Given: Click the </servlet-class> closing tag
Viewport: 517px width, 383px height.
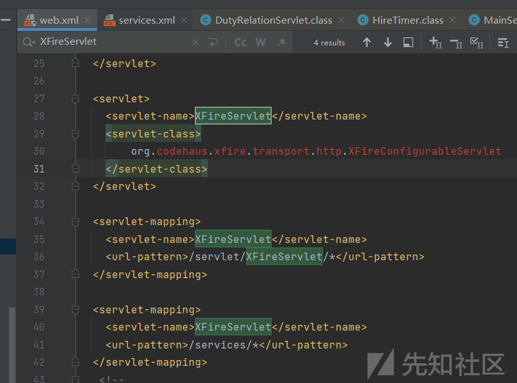Looking at the screenshot, I should click(157, 169).
